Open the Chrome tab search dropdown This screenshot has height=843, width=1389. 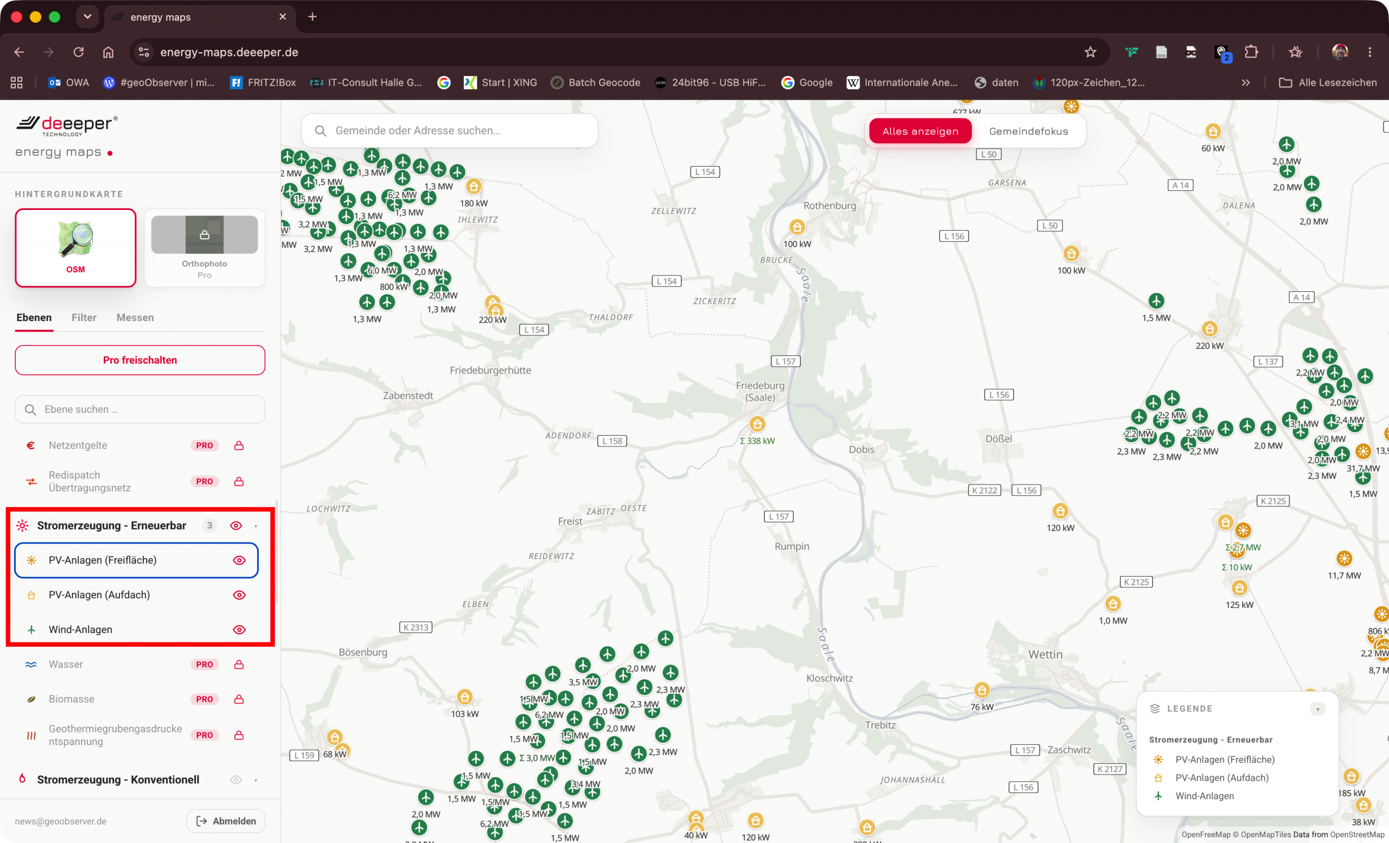tap(87, 17)
